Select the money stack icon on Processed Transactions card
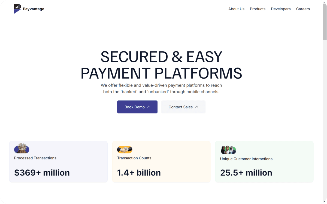 (x=22, y=149)
